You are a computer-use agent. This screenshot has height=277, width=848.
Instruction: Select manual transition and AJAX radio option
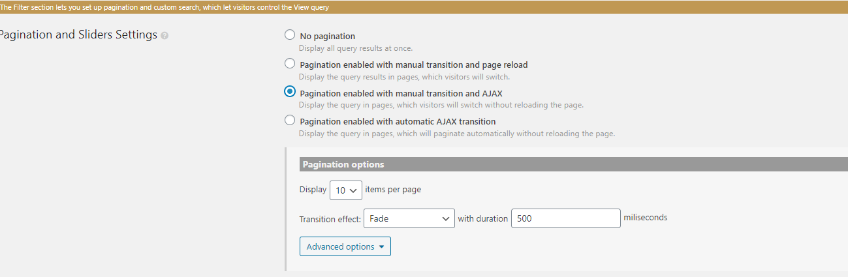click(290, 92)
